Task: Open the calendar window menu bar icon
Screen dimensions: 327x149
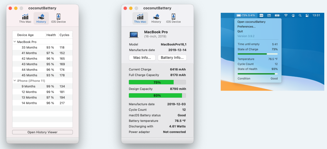Action: click(269, 15)
